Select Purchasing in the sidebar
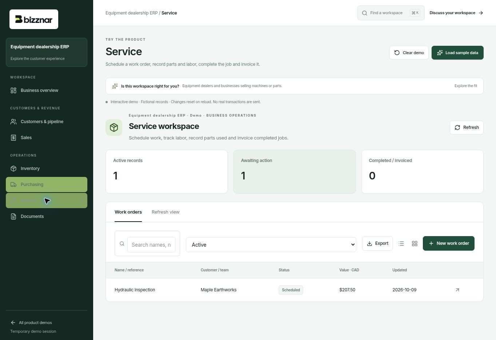This screenshot has width=496, height=340. [x=47, y=185]
